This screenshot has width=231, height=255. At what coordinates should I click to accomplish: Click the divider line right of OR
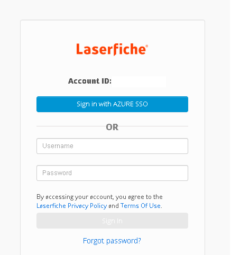[153, 126]
